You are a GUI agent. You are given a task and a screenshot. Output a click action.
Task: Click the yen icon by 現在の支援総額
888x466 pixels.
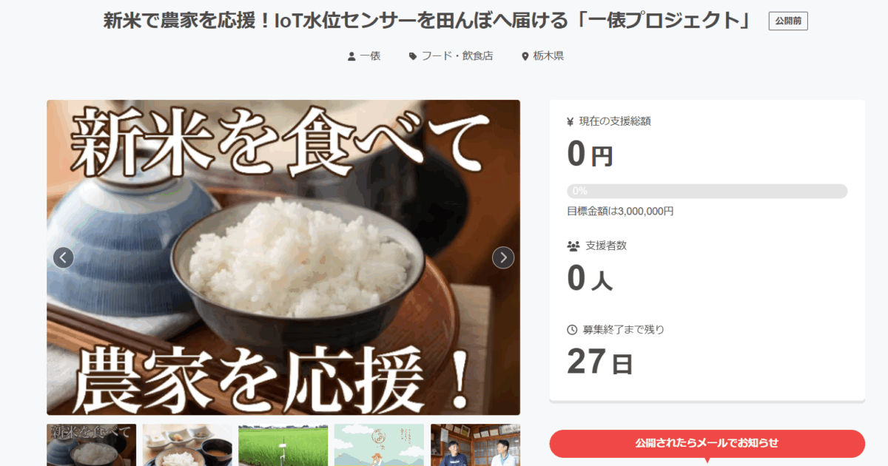click(x=571, y=121)
